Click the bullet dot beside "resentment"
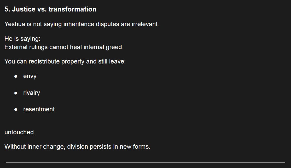Viewport: 291px width, 168px height. [x=16, y=109]
